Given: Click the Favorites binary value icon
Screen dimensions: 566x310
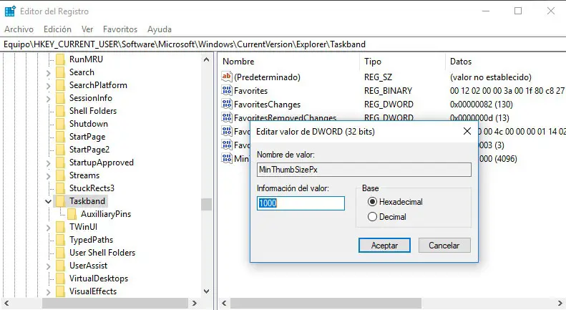Looking at the screenshot, I should point(228,91).
